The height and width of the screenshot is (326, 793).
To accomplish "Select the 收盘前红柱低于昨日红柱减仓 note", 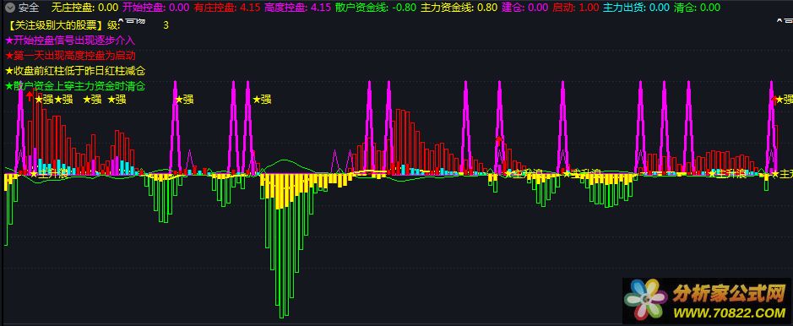I will 75,70.
